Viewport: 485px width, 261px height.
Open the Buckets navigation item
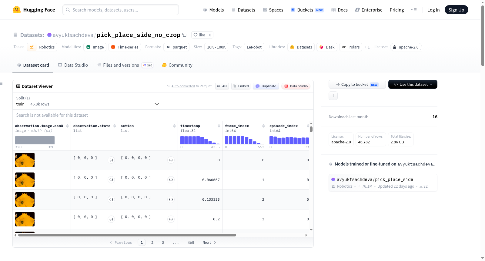pyautogui.click(x=307, y=10)
